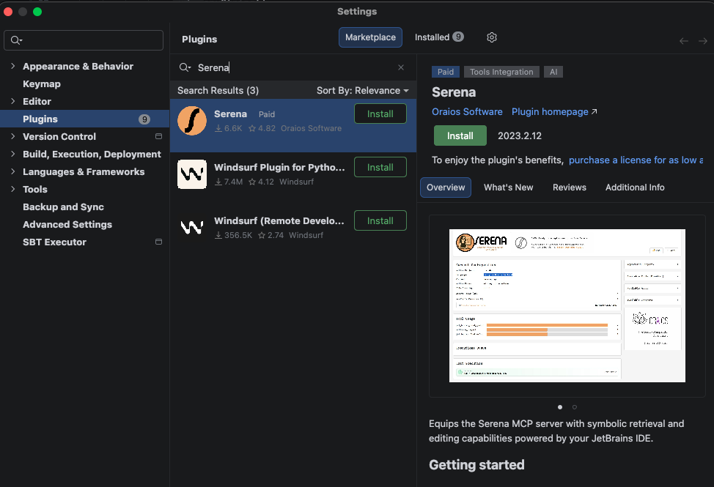Click the green Install button in details
This screenshot has width=714, height=487.
[460, 135]
